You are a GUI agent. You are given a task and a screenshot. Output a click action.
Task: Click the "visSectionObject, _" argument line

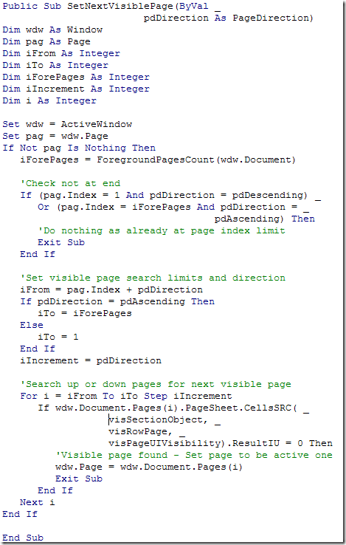coord(165,420)
